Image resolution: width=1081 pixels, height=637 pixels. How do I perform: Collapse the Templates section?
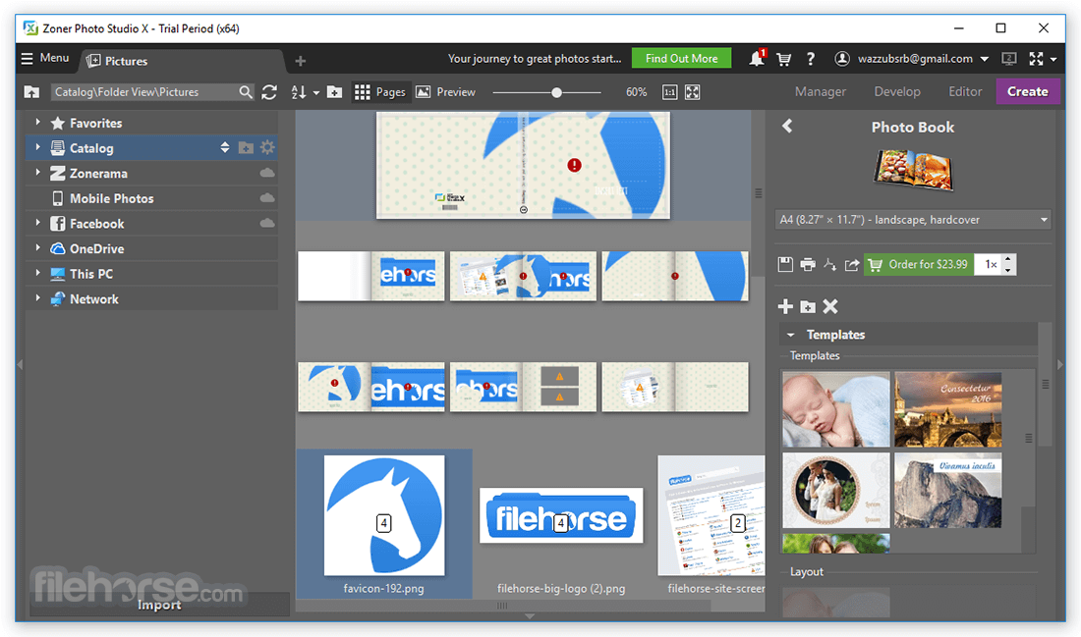pos(791,335)
